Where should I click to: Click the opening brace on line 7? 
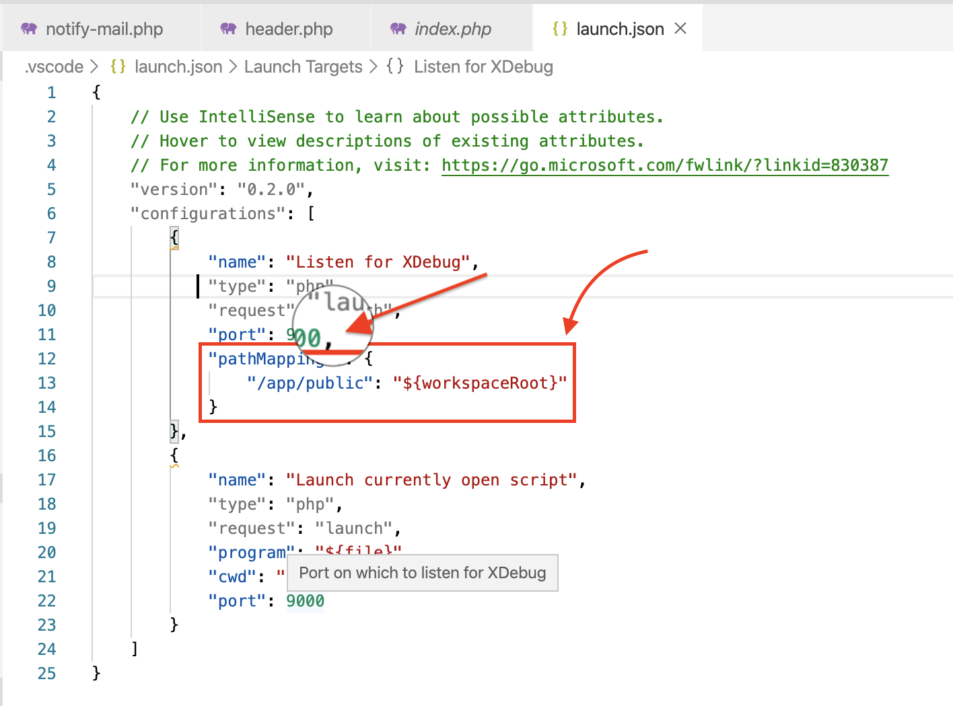pos(174,238)
